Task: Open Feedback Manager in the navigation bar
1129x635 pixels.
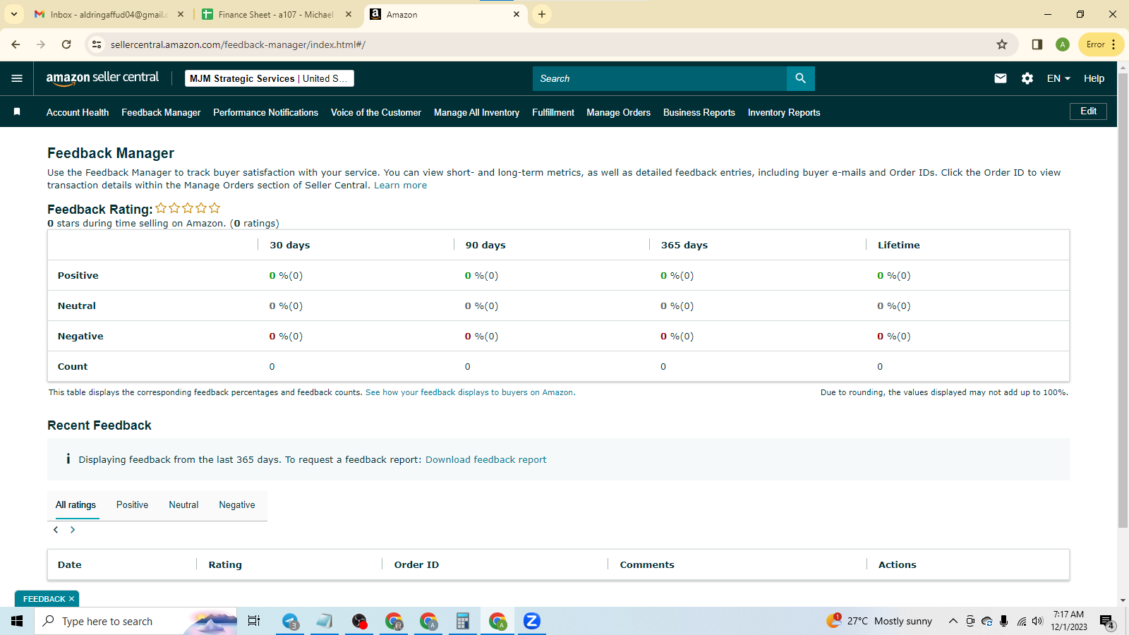Action: [161, 112]
